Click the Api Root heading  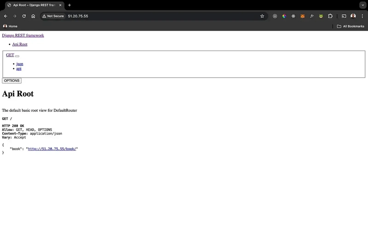(x=18, y=94)
